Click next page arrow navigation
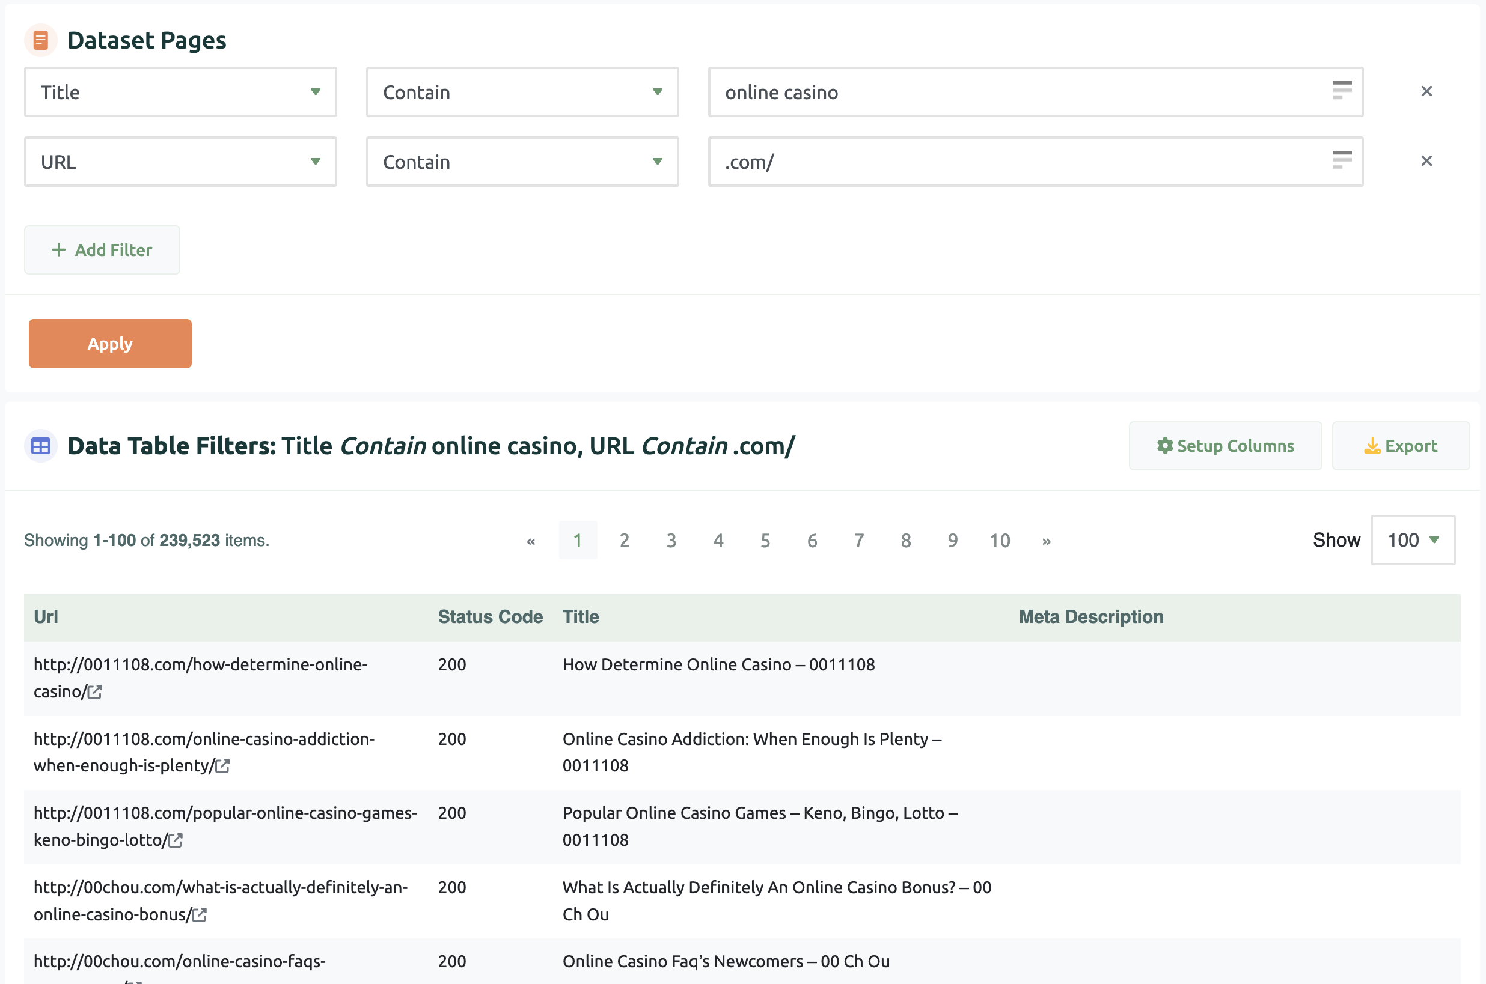The image size is (1486, 984). 1047,540
